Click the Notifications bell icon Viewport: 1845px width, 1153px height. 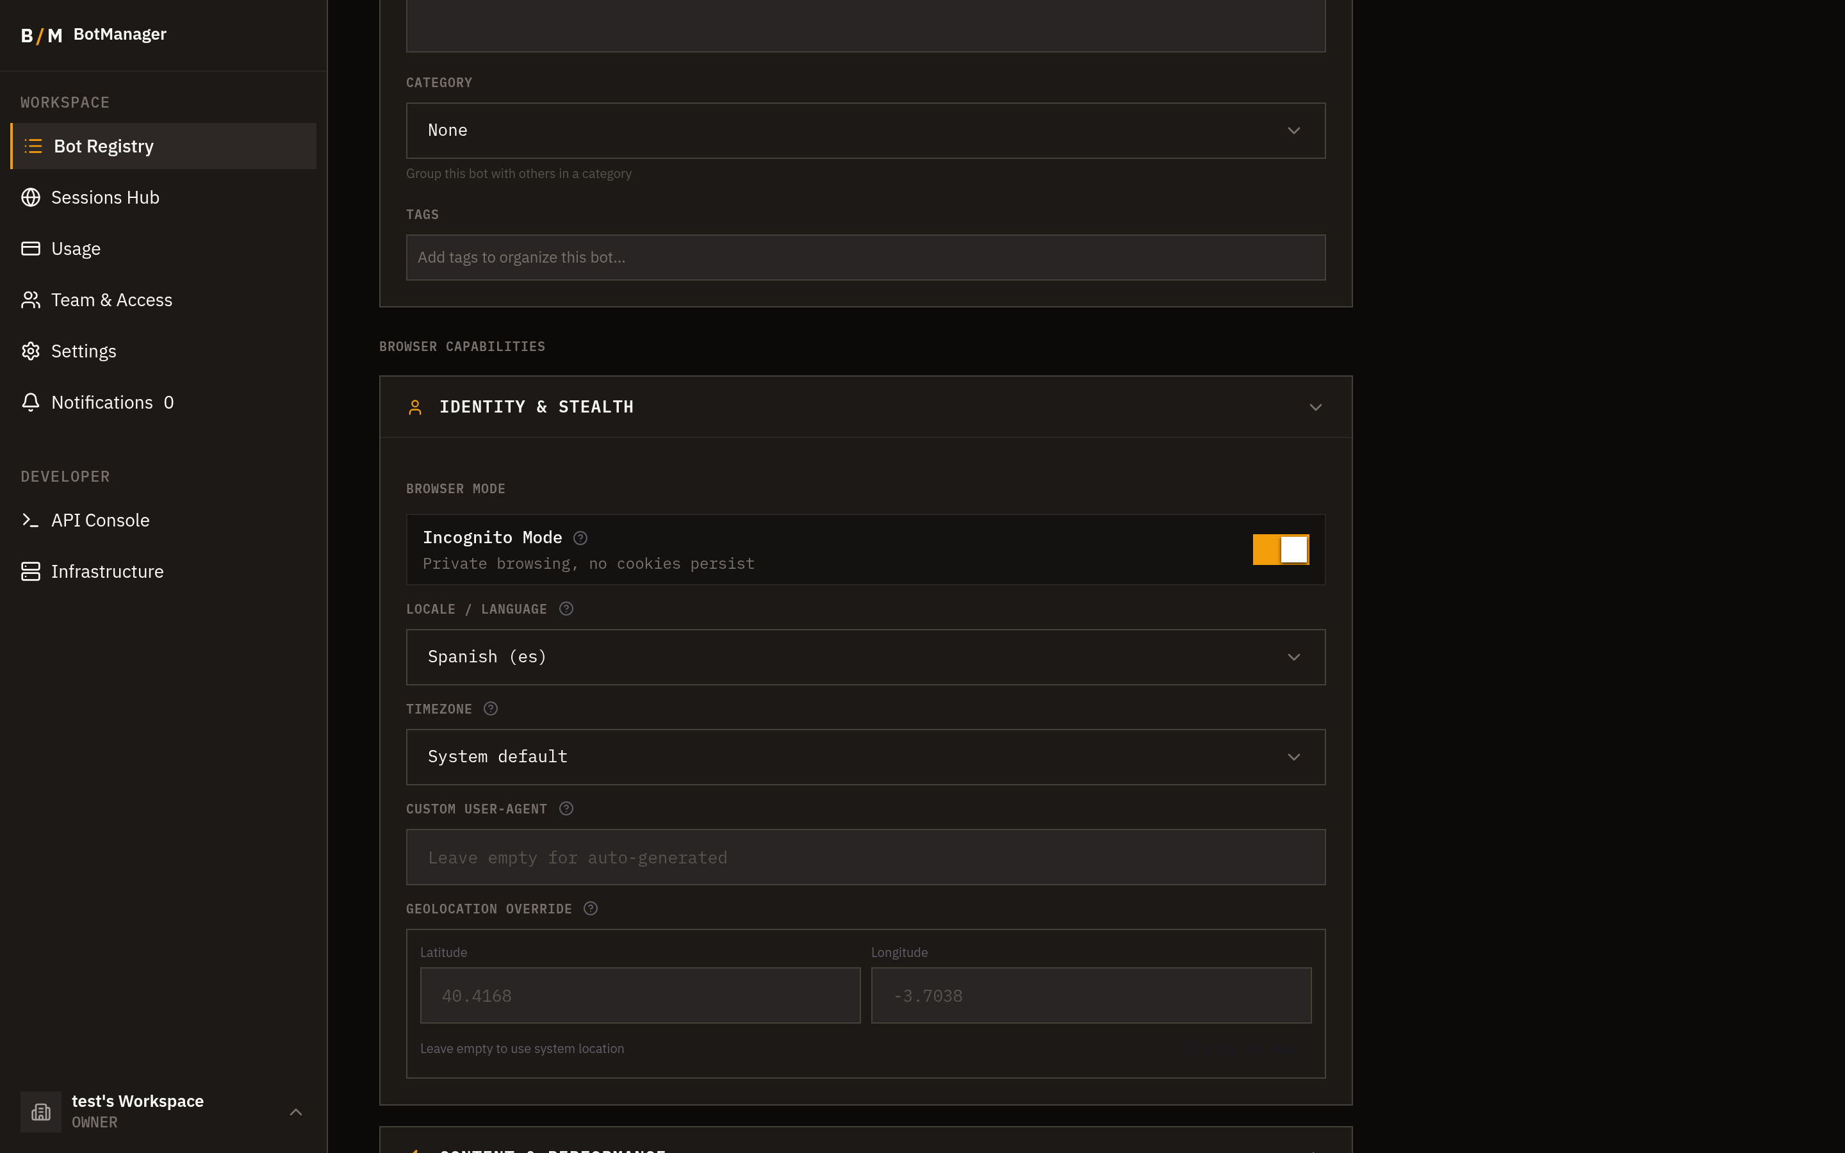click(x=31, y=402)
